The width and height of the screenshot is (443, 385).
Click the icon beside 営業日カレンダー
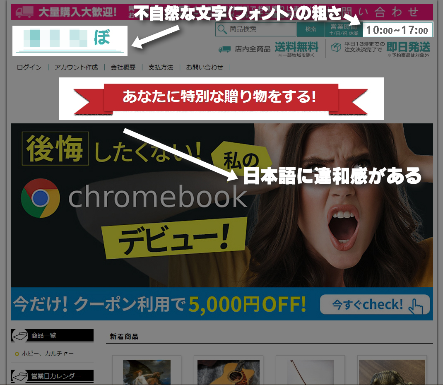pos(19,376)
